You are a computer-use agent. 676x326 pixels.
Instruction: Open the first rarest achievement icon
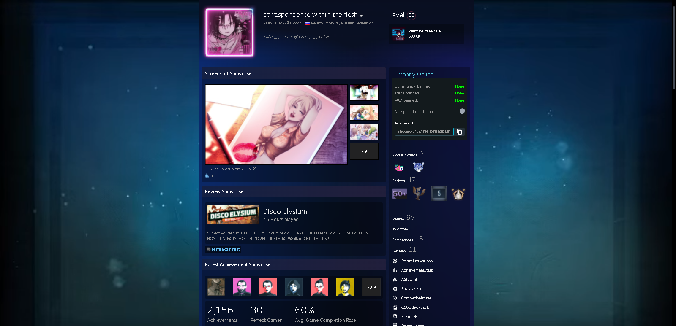tap(216, 287)
